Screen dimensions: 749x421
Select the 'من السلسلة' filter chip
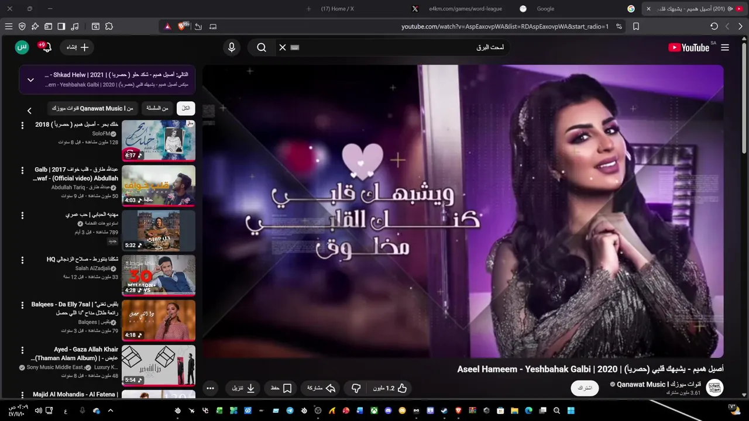pos(157,108)
